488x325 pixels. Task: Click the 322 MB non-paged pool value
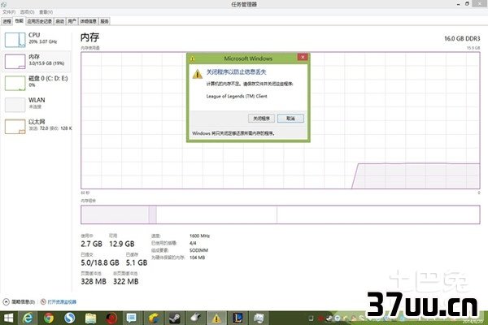pos(126,281)
